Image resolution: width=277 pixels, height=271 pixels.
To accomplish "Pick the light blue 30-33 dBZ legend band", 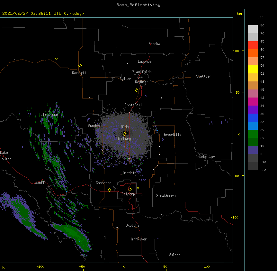I will tap(253, 126).
